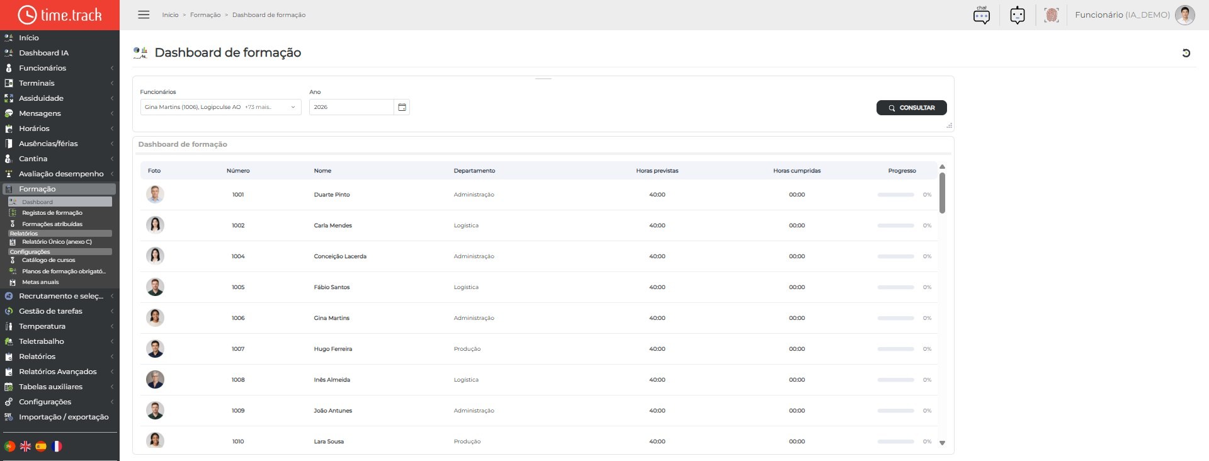
Task: Open Catálogo de cursos submenu item
Action: (x=48, y=260)
